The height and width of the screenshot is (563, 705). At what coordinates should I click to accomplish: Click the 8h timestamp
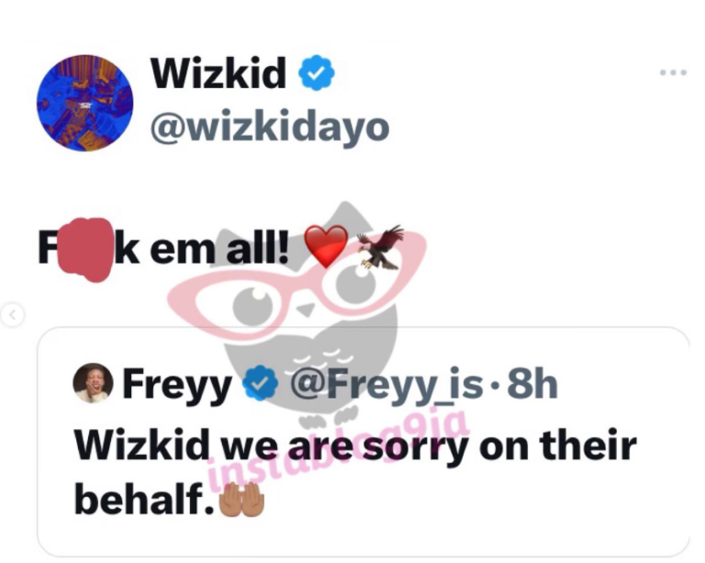(532, 384)
